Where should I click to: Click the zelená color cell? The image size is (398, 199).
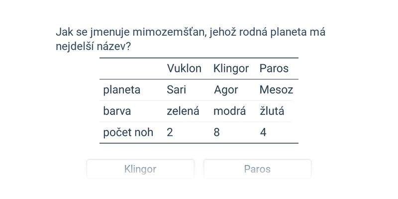[x=183, y=111]
